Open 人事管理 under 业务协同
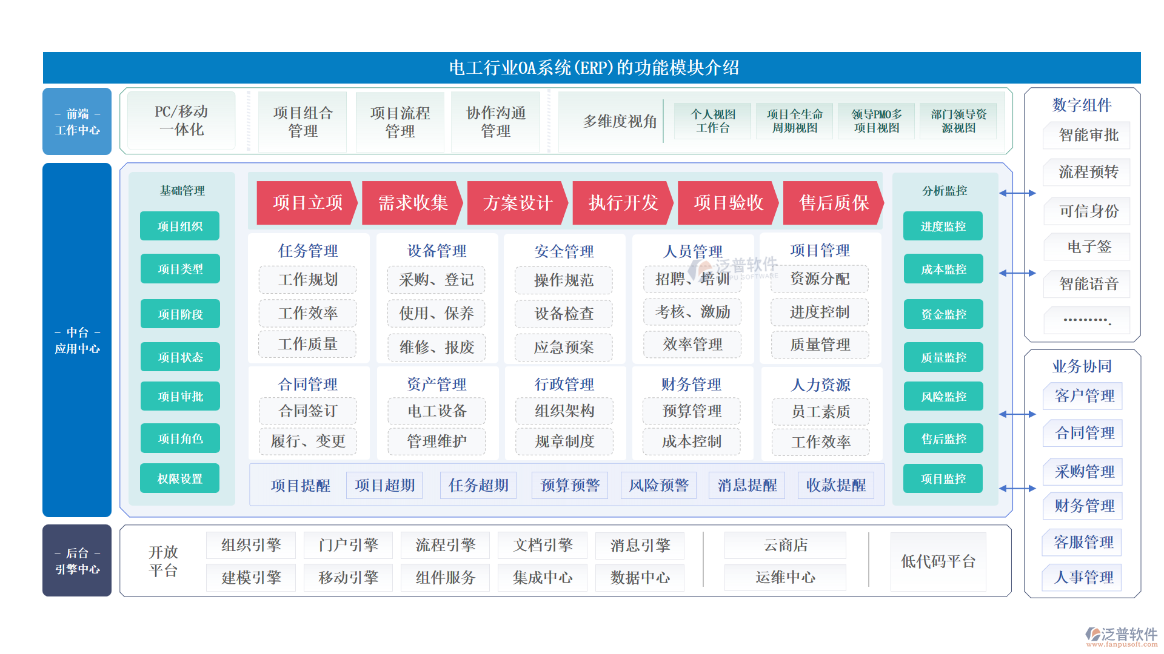Screen dimensions: 1164x654 (x=1082, y=577)
